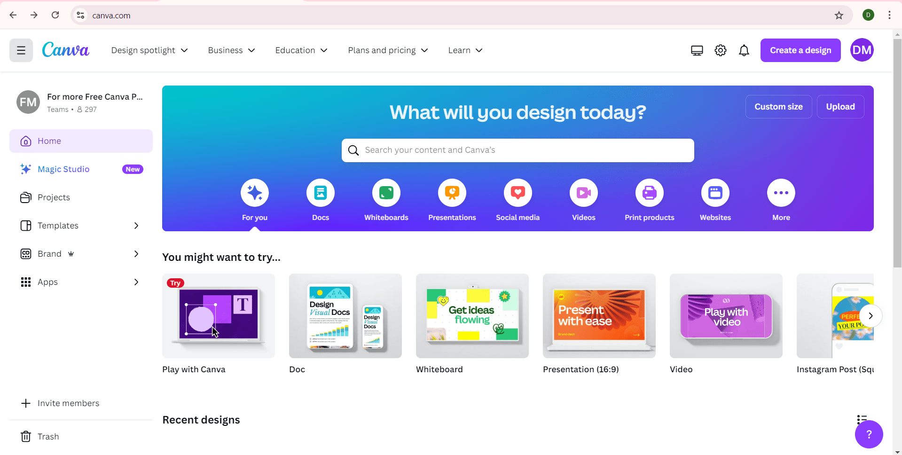This screenshot has width=902, height=455.
Task: Expand the Plans and pricing menu
Action: tap(388, 50)
